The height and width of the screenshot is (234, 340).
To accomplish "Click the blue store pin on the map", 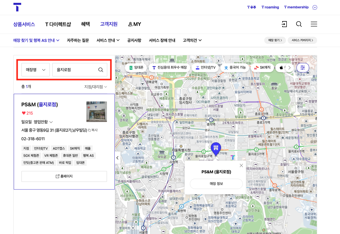I will tap(216, 149).
